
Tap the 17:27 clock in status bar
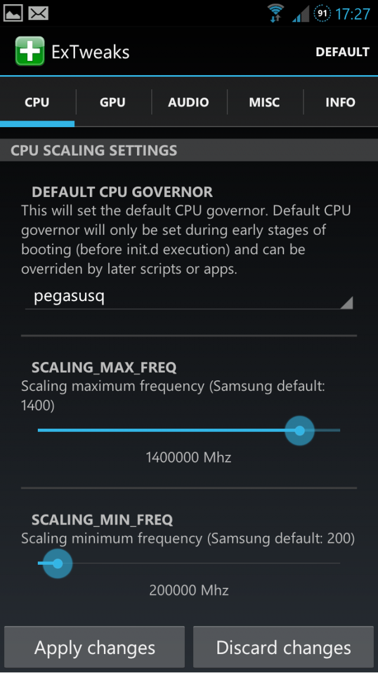point(353,13)
